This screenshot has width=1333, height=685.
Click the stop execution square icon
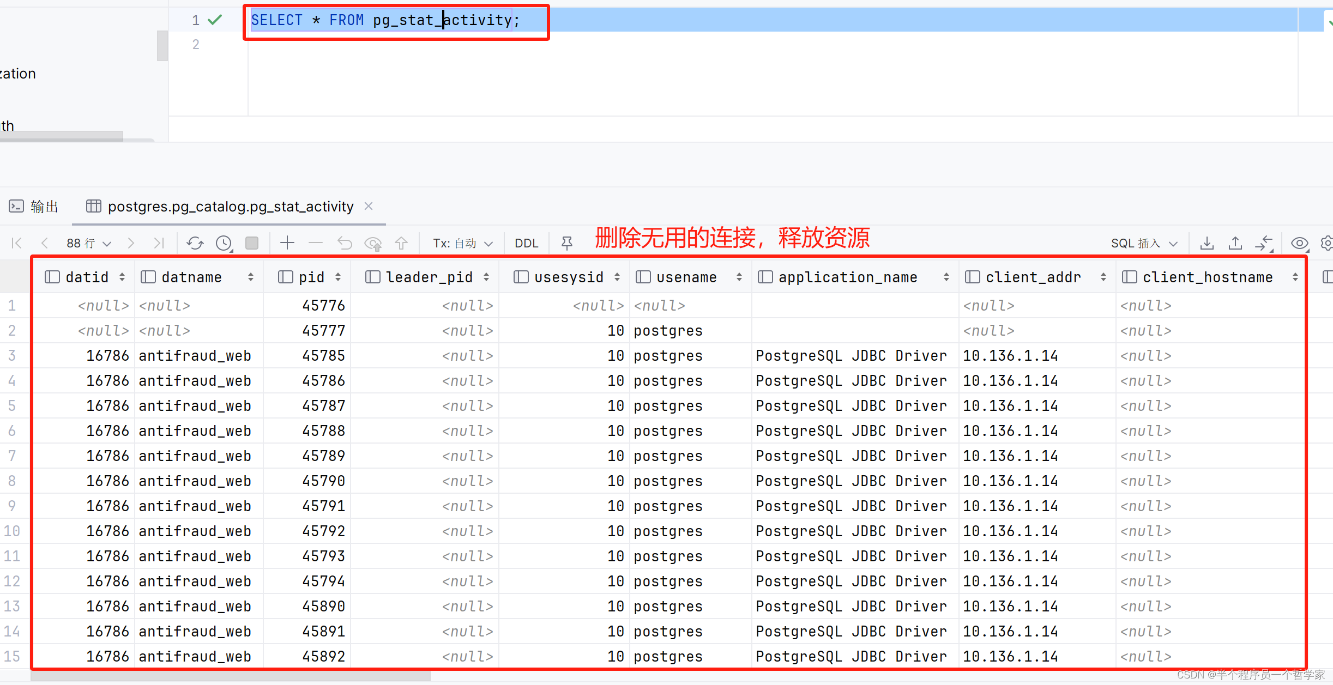pyautogui.click(x=252, y=243)
